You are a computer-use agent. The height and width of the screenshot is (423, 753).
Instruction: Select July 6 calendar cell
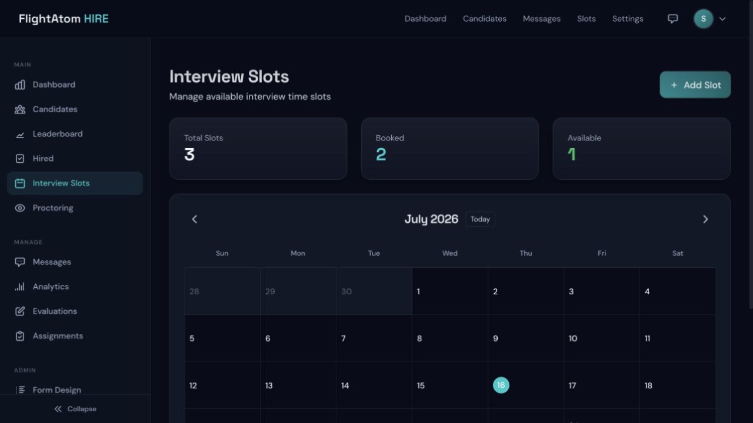[x=298, y=338]
